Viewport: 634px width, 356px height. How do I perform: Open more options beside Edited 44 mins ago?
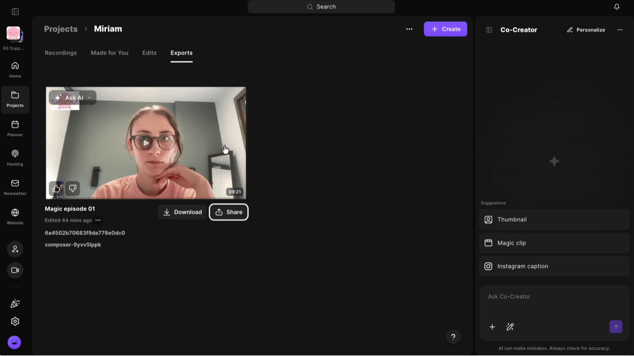click(98, 220)
